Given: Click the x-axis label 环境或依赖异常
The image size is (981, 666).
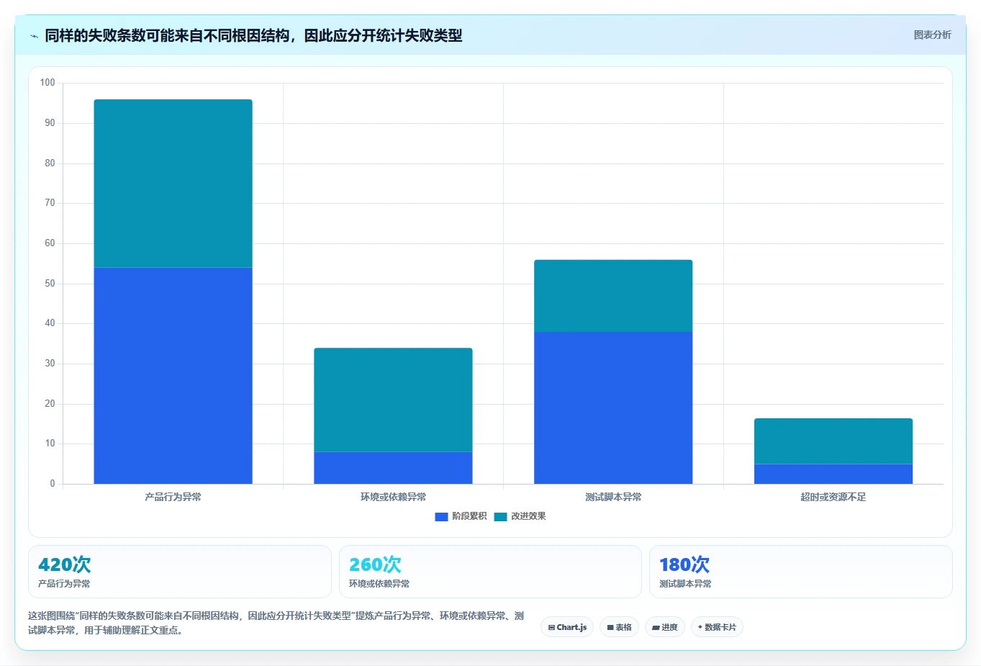Looking at the screenshot, I should tap(393, 497).
